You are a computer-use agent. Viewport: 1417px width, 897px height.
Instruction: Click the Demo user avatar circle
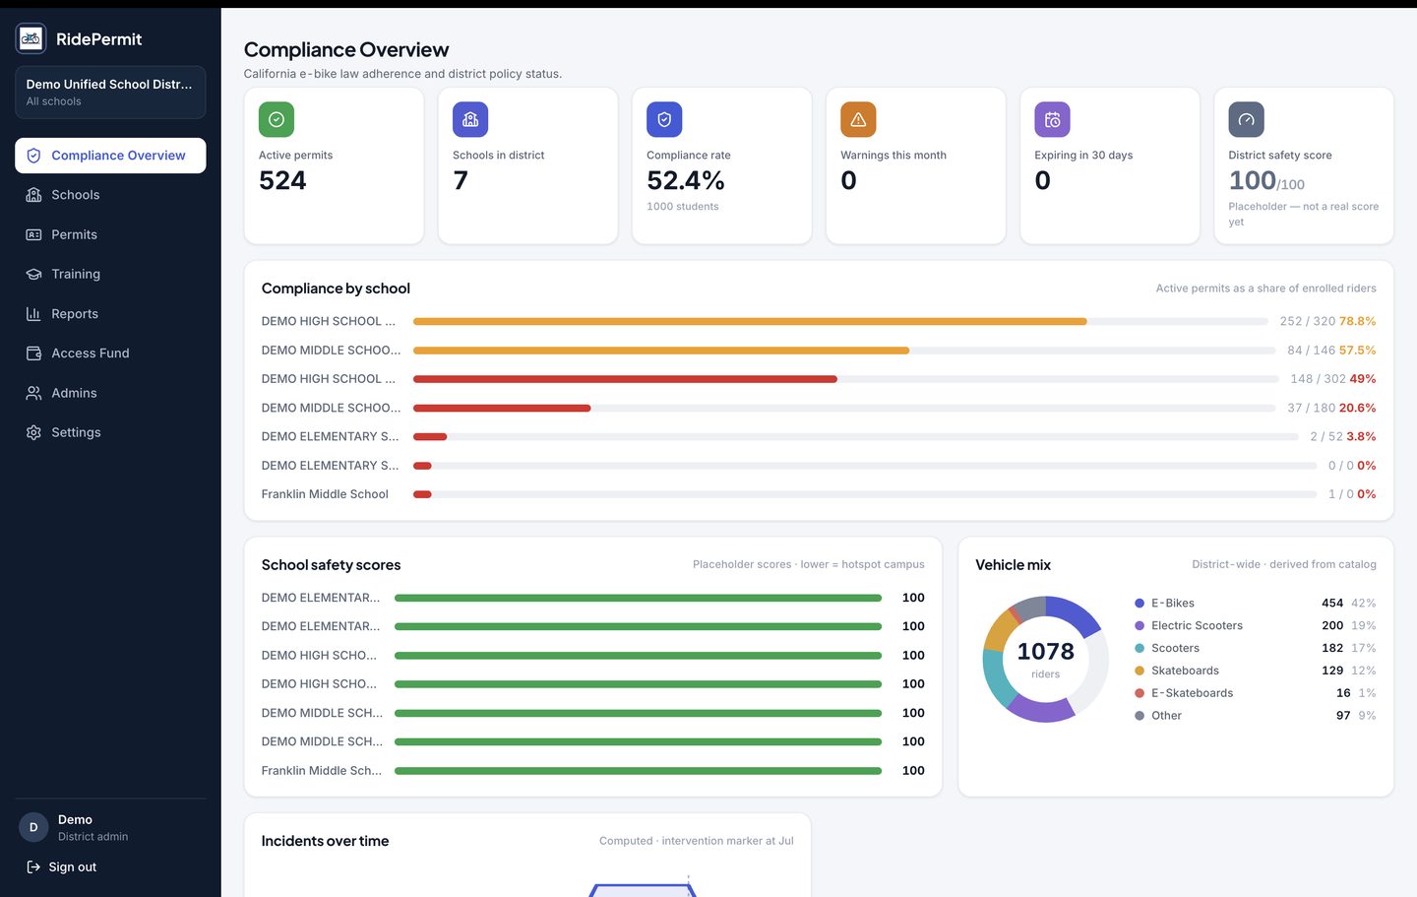coord(33,827)
